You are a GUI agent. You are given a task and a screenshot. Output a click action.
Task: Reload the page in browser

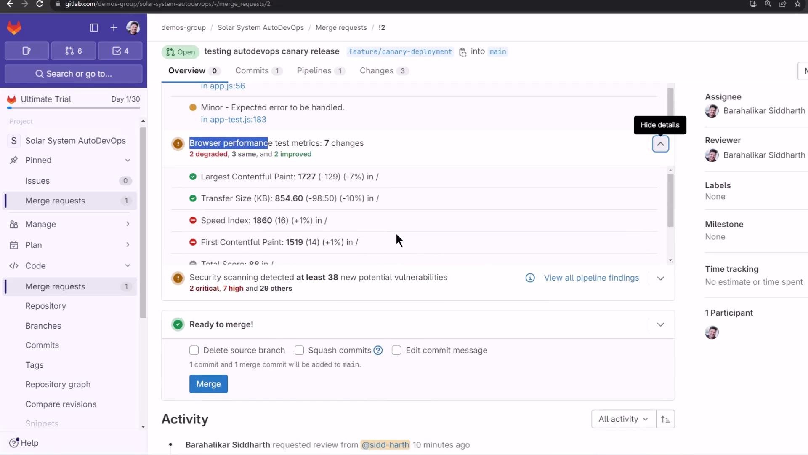(40, 4)
